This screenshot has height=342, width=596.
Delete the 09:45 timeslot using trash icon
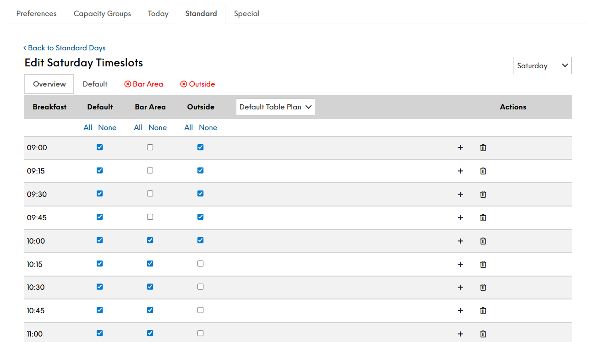[483, 218]
